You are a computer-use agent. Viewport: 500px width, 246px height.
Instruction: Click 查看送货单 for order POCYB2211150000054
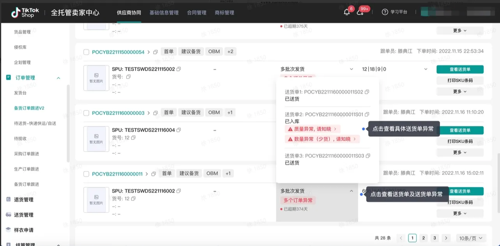point(460,69)
